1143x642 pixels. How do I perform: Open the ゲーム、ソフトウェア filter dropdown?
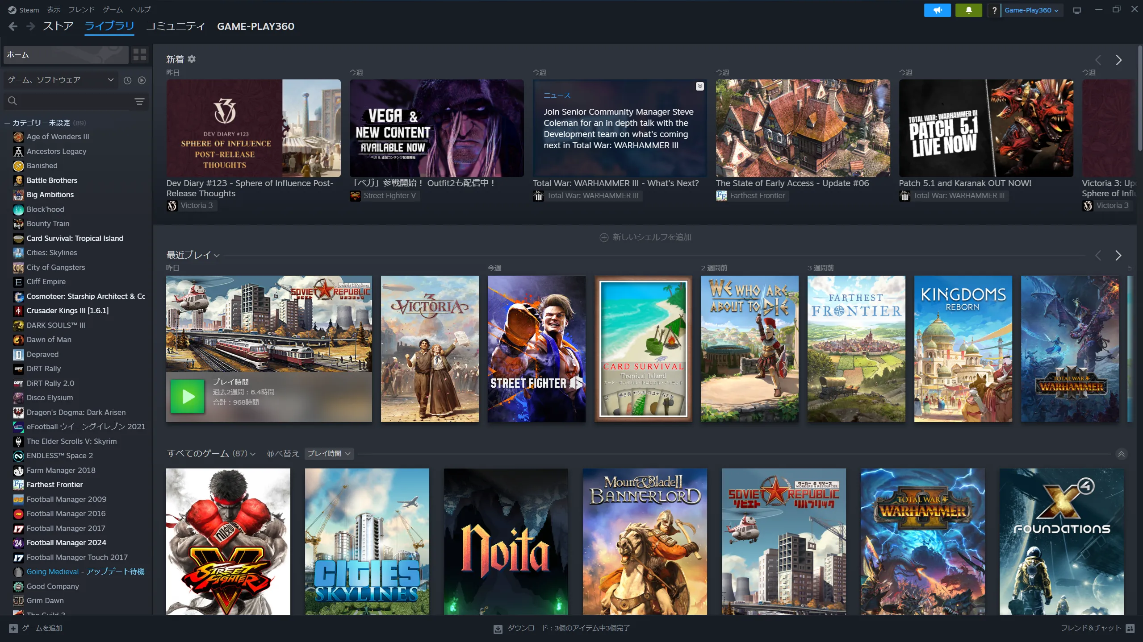[60, 80]
